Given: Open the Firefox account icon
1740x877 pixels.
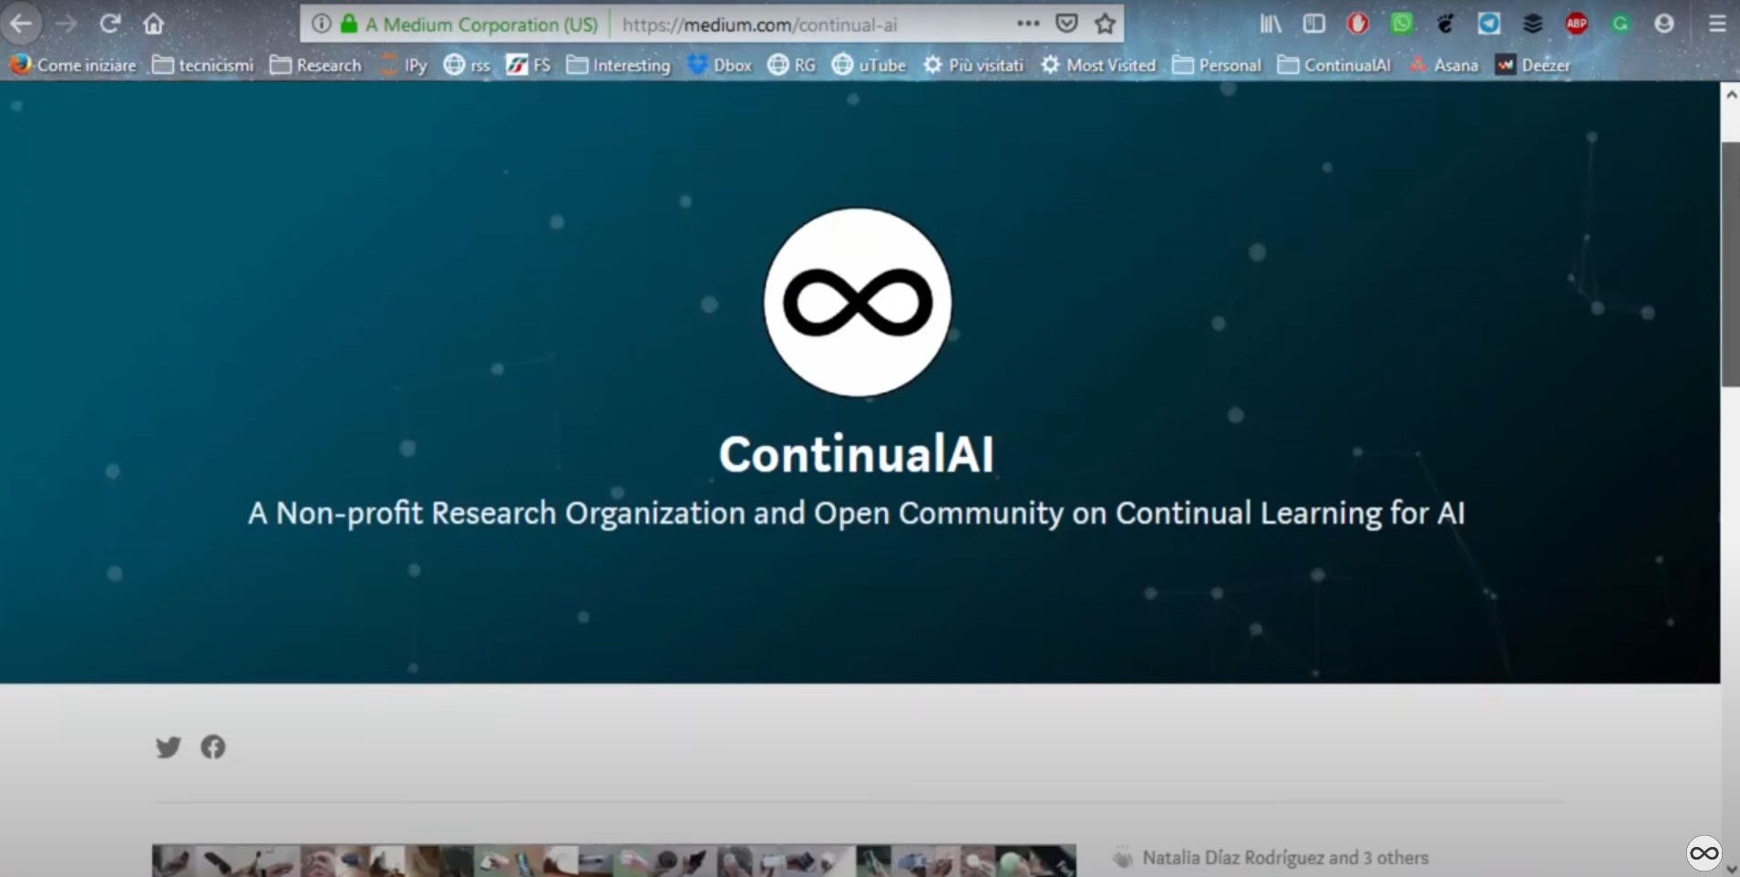Looking at the screenshot, I should [1664, 24].
